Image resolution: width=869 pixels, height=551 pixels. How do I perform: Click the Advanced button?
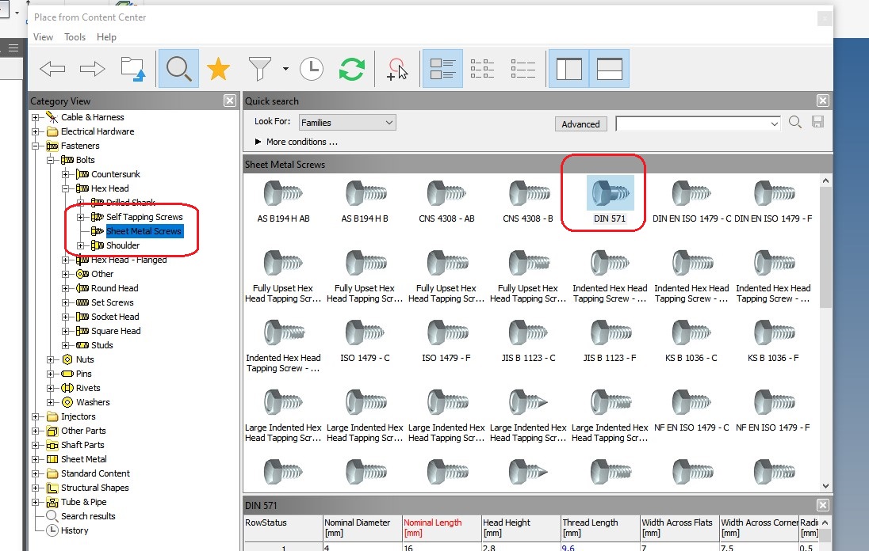point(581,124)
